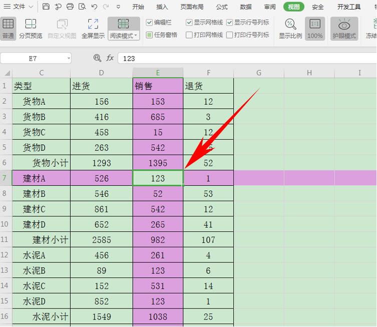Uncheck the 编辑栏 formula bar checkbox
Viewport: 377px width, 327px height.
[149, 23]
